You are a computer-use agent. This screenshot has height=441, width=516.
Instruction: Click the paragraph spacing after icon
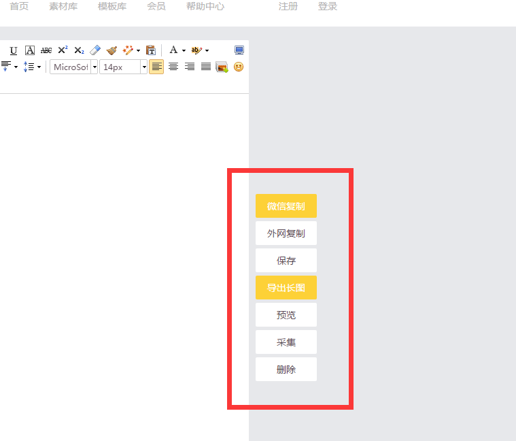6,67
